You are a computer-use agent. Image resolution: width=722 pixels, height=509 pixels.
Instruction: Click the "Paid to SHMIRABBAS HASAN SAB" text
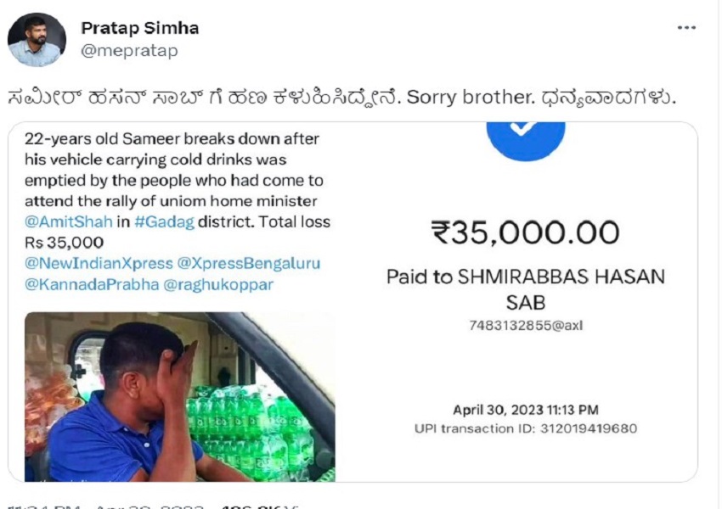click(526, 288)
